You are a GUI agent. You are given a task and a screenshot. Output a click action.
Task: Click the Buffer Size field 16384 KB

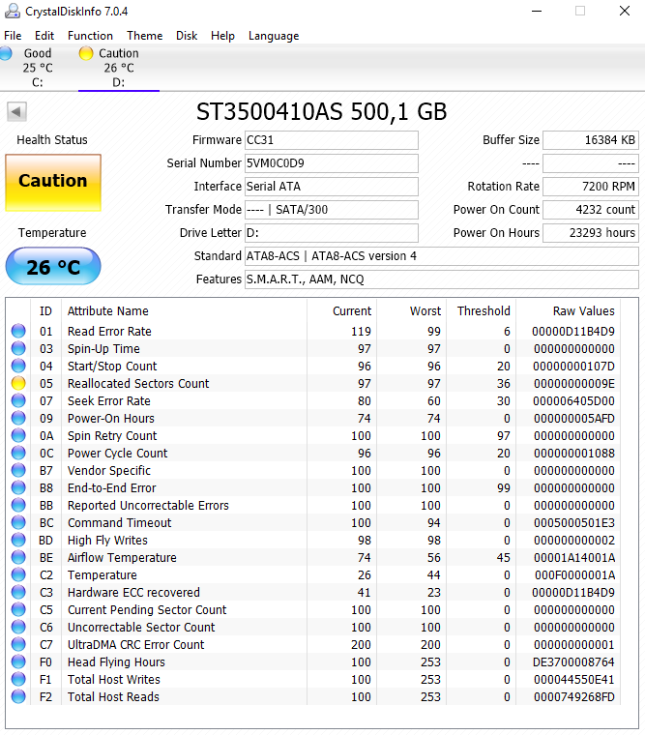pyautogui.click(x=591, y=140)
